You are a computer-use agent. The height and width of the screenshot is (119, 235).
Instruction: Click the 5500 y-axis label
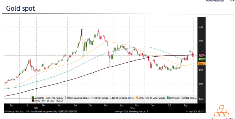click(201, 27)
